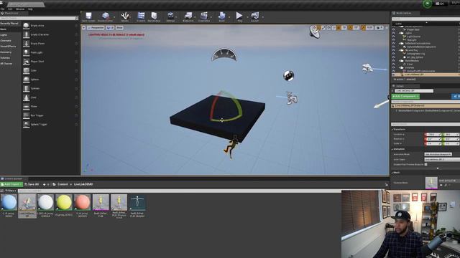Screen dimensions: 460x258
Task: Switch to the Visual Effects category
Action: pos(10,47)
